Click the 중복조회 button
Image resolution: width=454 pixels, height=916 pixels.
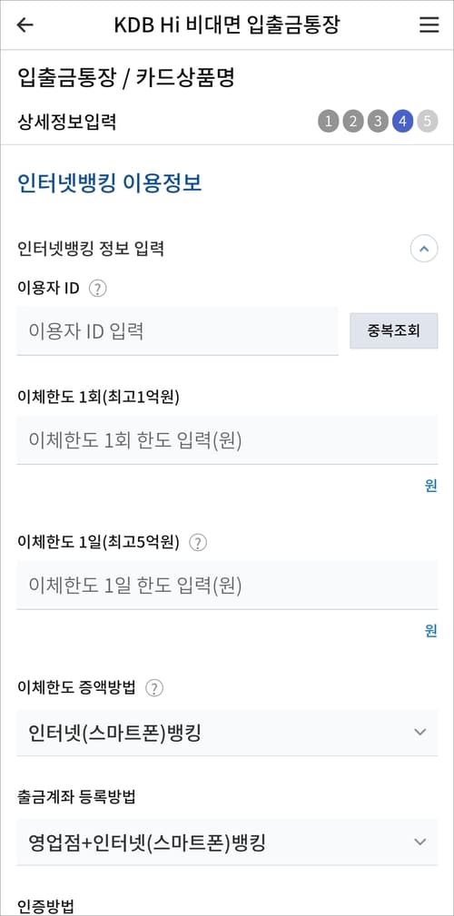click(x=394, y=331)
